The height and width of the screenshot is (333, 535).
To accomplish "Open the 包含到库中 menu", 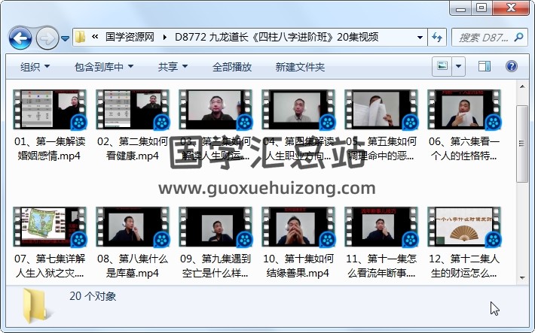I will pos(104,67).
